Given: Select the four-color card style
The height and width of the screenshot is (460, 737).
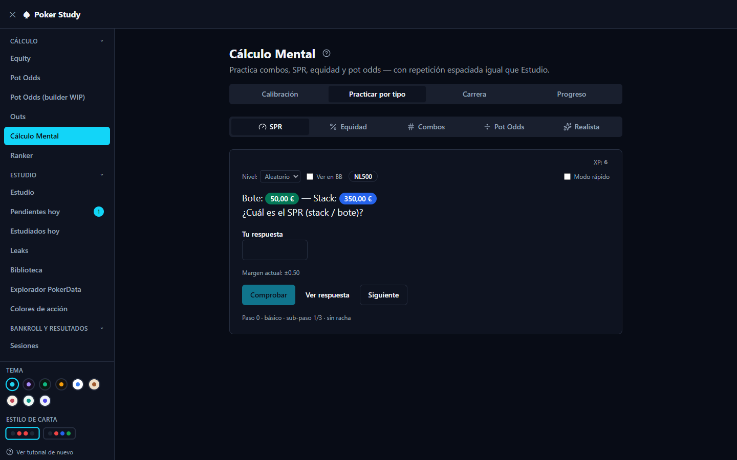Looking at the screenshot, I should [x=59, y=433].
